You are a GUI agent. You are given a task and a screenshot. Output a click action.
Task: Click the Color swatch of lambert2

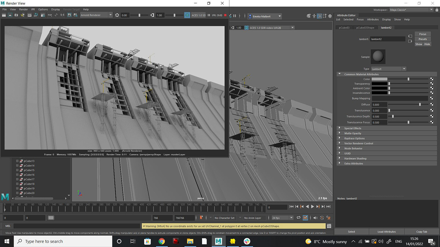[379, 79]
